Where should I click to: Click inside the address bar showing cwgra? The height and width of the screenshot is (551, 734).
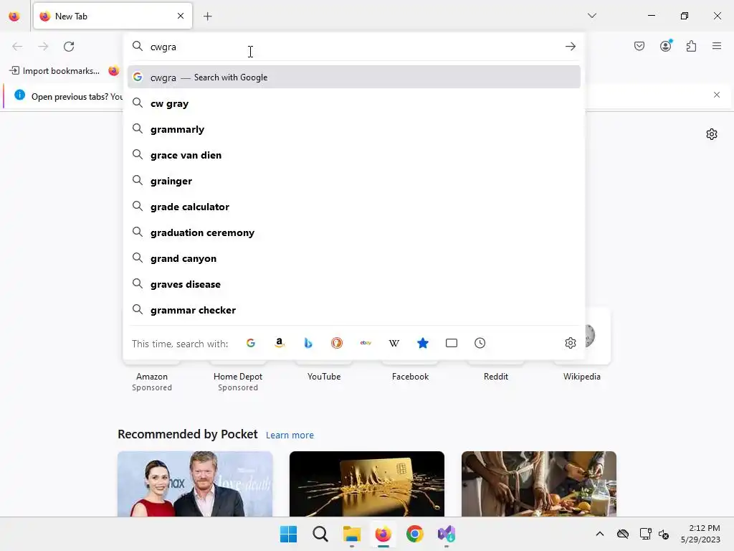coord(353,47)
